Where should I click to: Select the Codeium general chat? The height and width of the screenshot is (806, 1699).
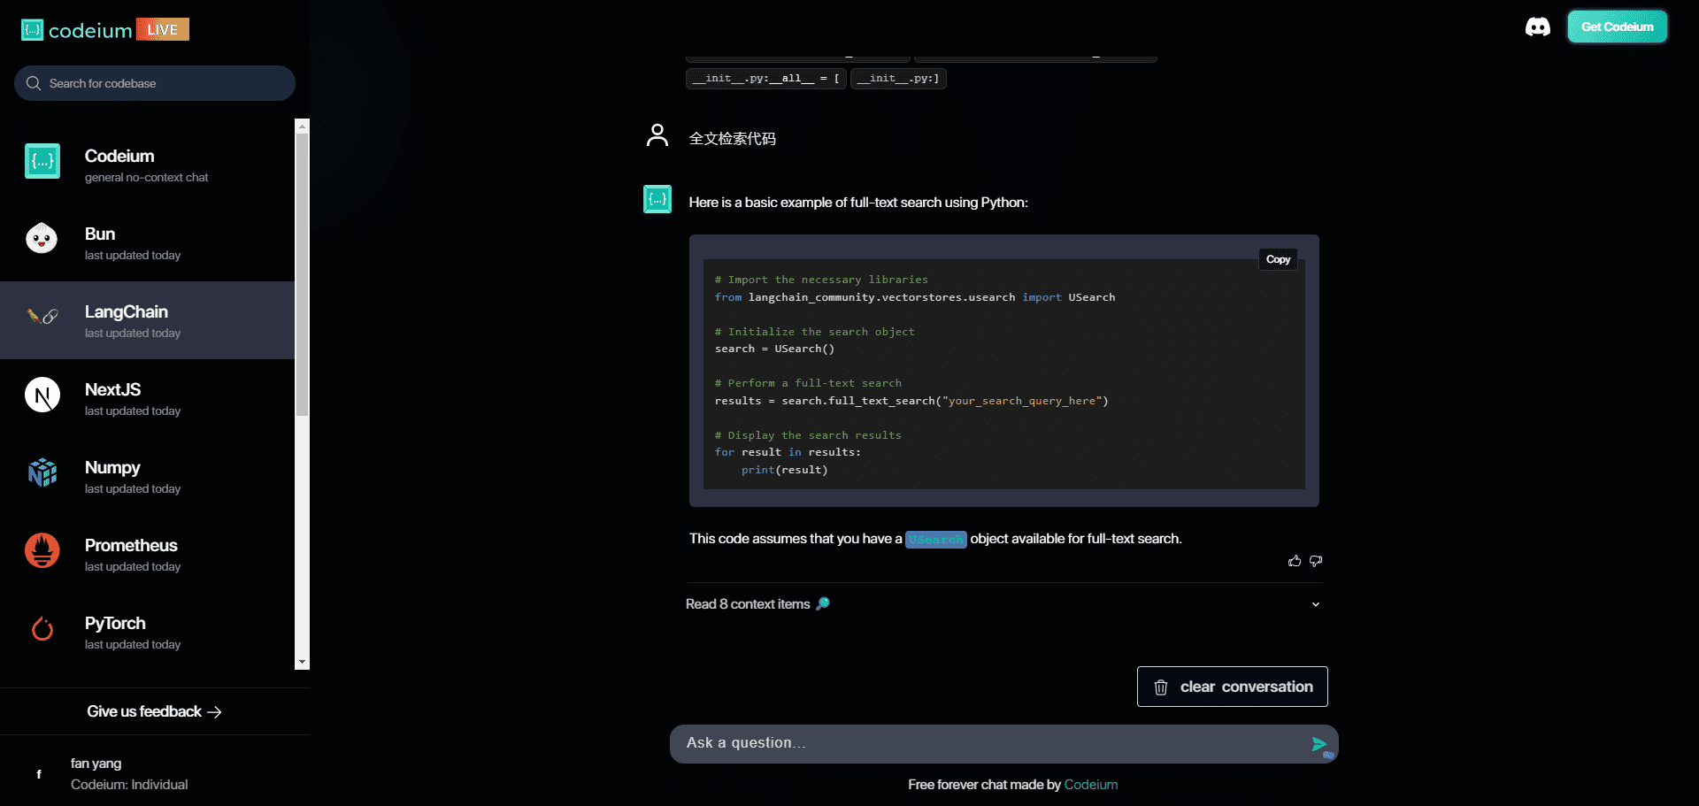click(x=147, y=165)
